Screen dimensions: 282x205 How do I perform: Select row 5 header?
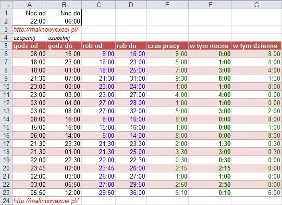[6, 46]
